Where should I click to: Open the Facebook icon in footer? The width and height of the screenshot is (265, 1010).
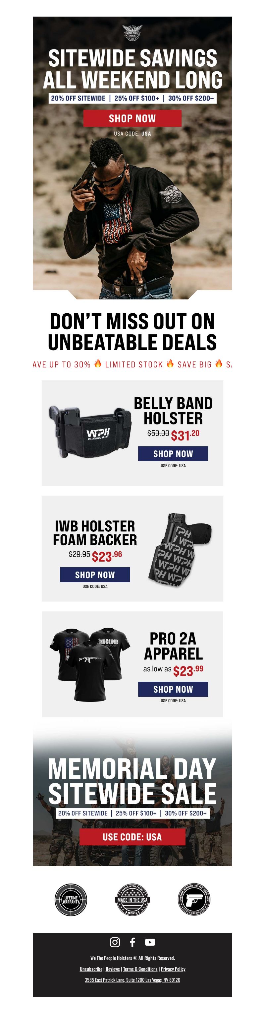pyautogui.click(x=132, y=942)
